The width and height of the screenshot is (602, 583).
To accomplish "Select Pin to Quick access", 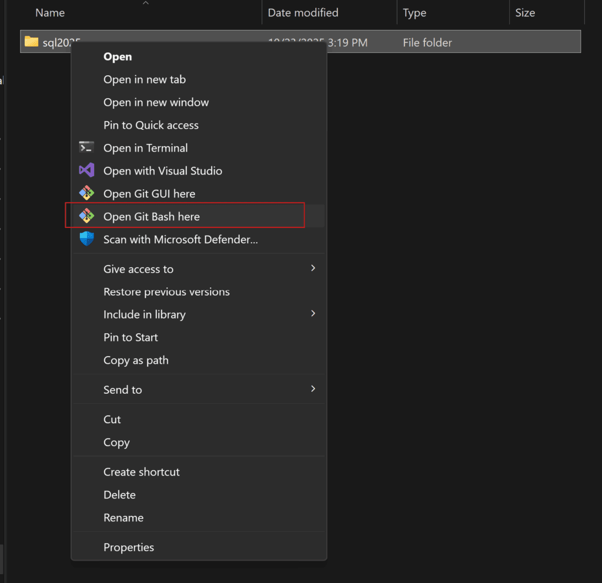I will tap(150, 125).
